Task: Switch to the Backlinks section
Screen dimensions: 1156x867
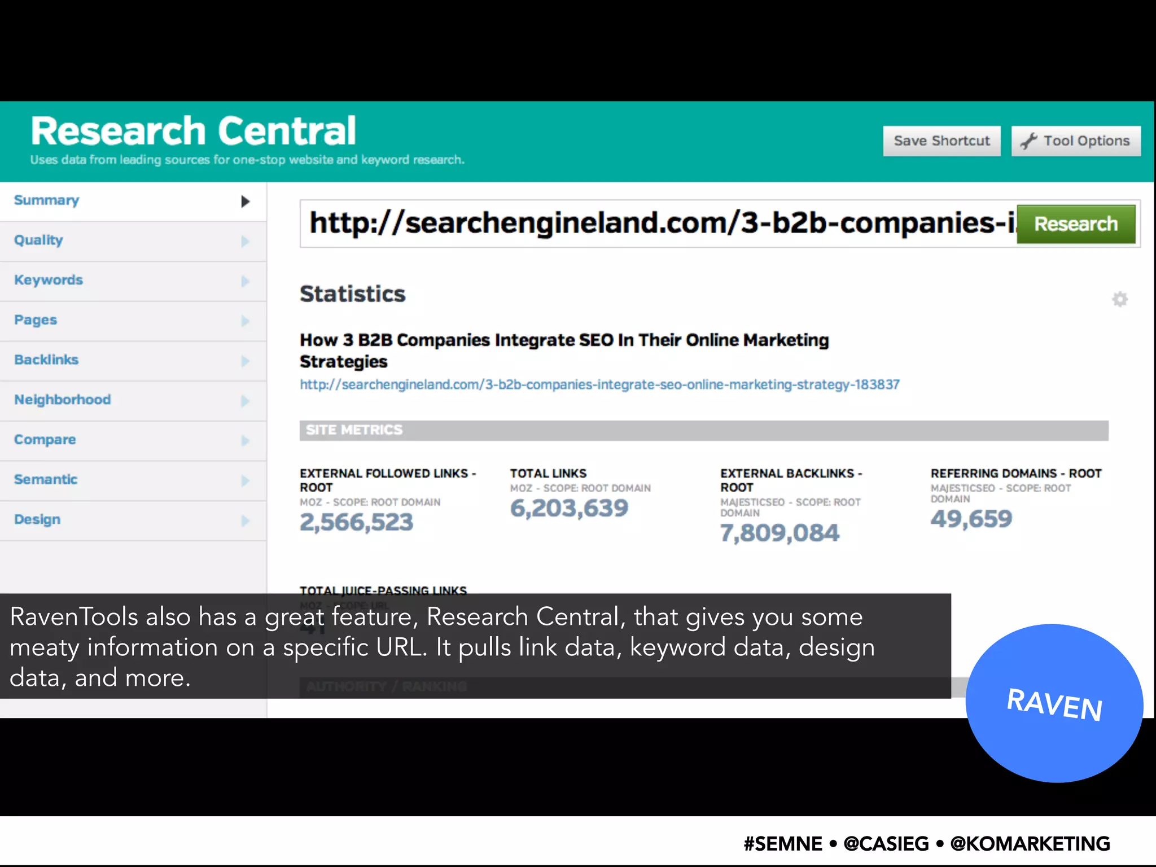Action: pyautogui.click(x=133, y=361)
